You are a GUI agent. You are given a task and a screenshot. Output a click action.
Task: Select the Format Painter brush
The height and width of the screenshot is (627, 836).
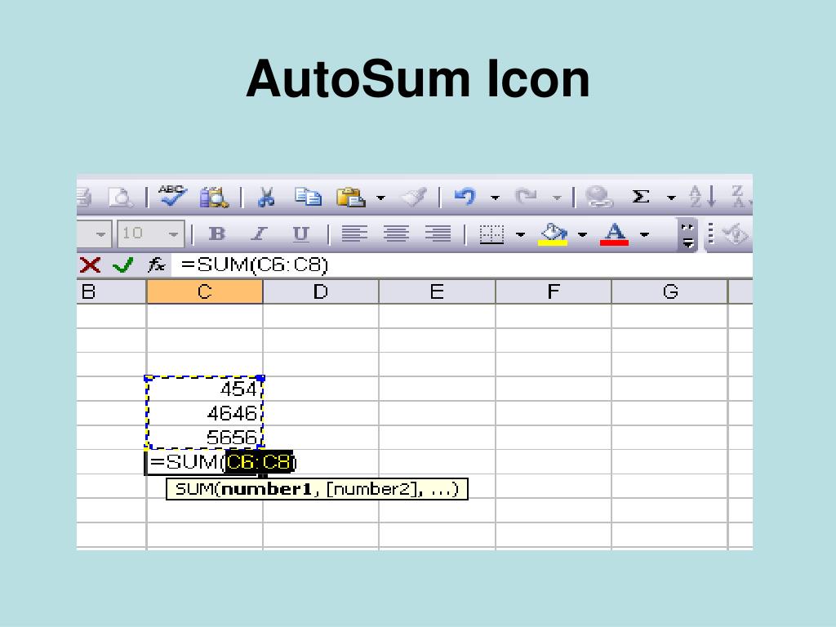414,198
